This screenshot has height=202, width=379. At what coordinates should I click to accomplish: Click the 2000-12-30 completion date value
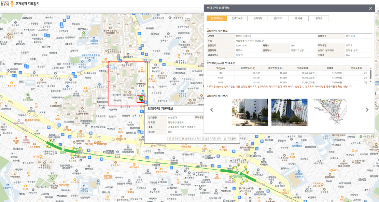coord(241,45)
